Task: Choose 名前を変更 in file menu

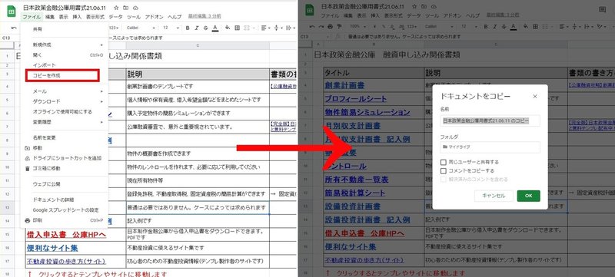Action: point(65,137)
